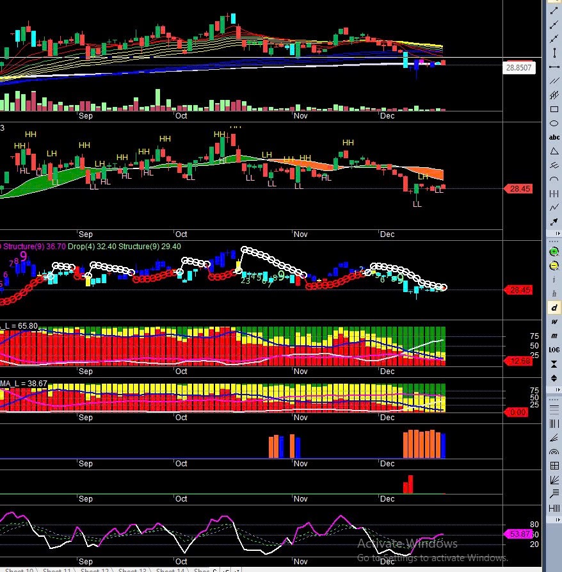Toggle LOG scale for the chart

554,350
